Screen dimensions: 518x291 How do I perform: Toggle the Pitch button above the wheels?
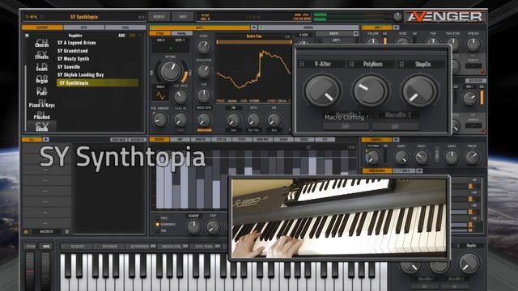coord(31,246)
